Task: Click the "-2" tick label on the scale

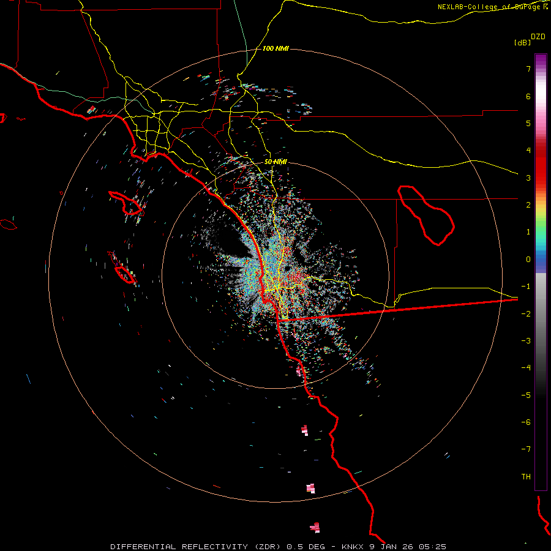Action: tap(526, 313)
